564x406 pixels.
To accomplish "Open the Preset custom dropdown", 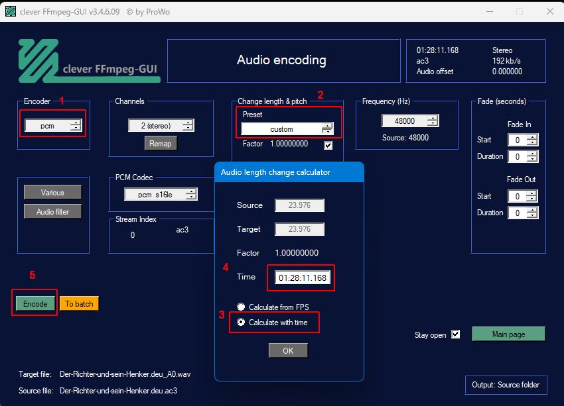I will (x=287, y=129).
